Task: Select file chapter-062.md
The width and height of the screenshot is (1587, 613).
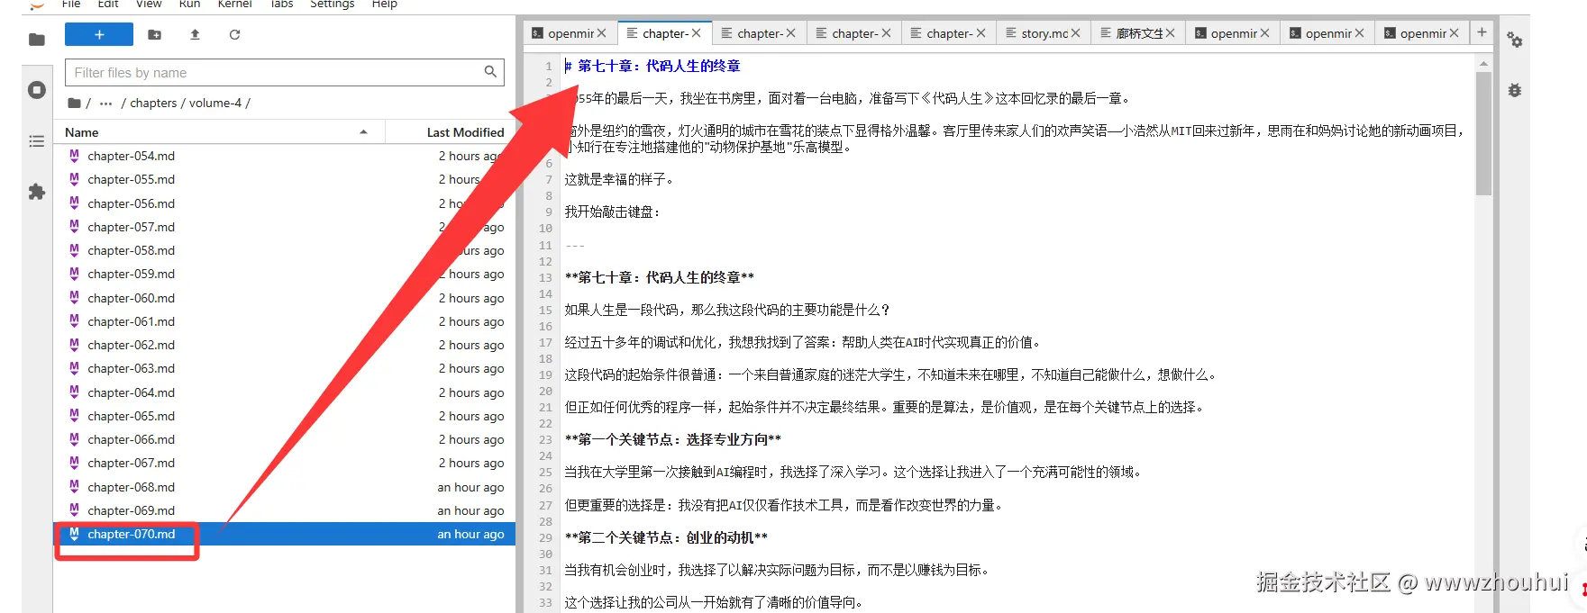Action: pos(285,345)
